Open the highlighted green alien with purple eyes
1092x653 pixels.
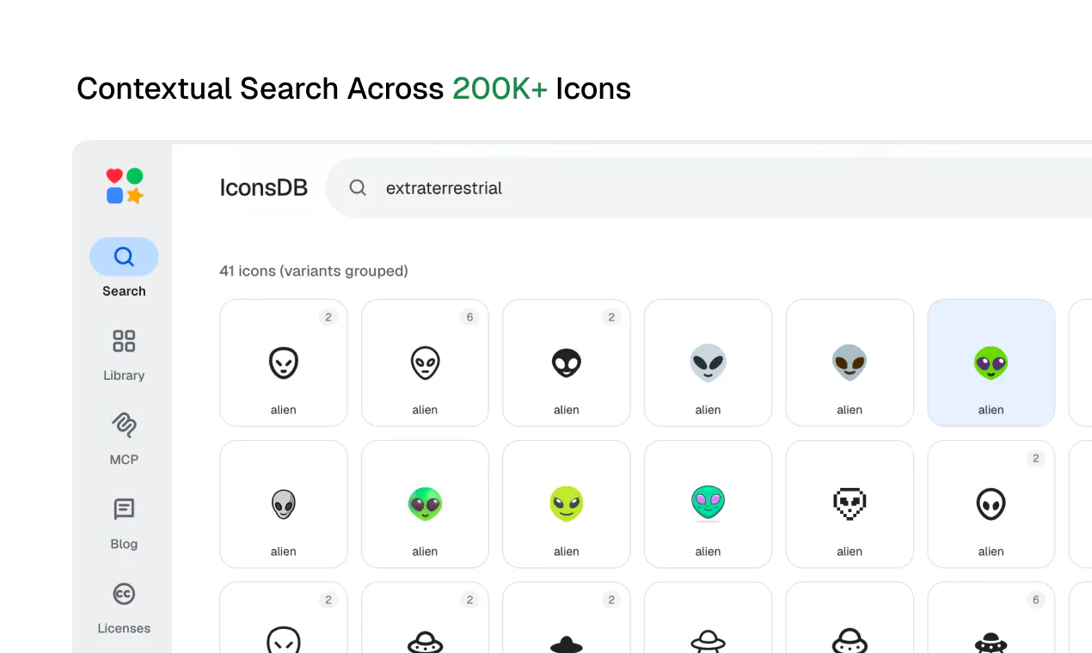tap(991, 363)
